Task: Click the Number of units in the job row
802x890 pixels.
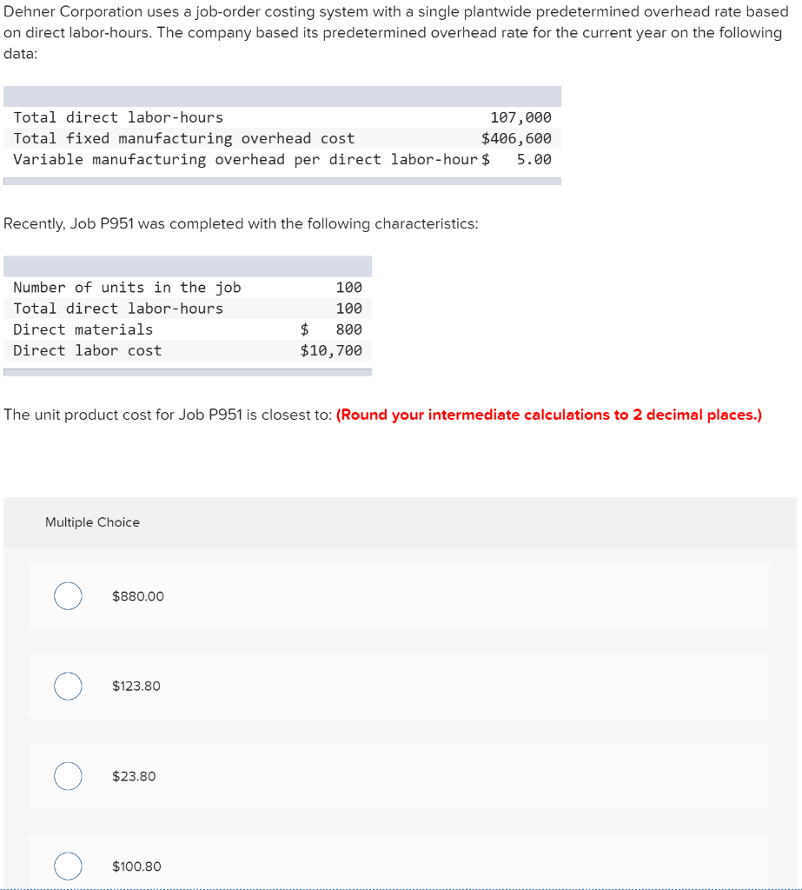Action: [188, 287]
